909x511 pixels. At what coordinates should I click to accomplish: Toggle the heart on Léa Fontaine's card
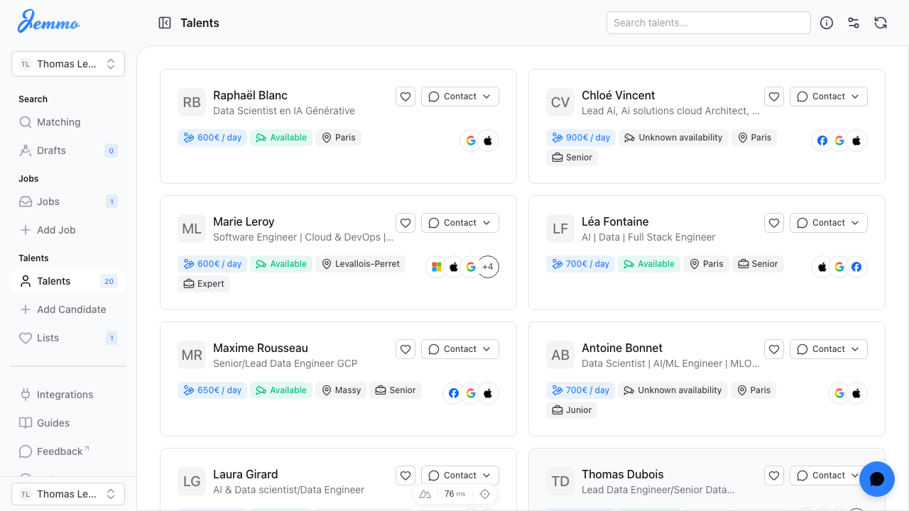coord(774,223)
